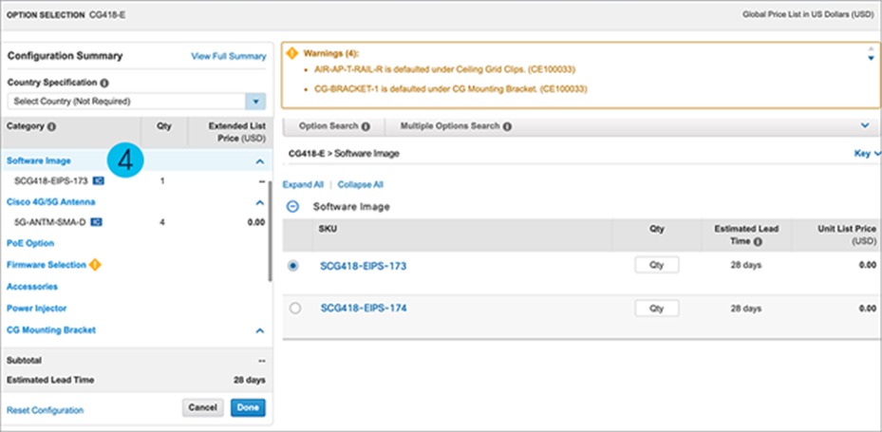Click Collapse All link

(x=361, y=184)
